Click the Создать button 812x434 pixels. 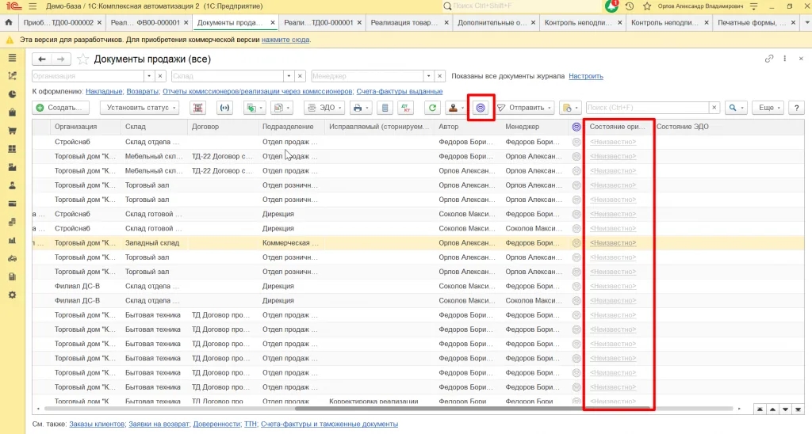(60, 108)
